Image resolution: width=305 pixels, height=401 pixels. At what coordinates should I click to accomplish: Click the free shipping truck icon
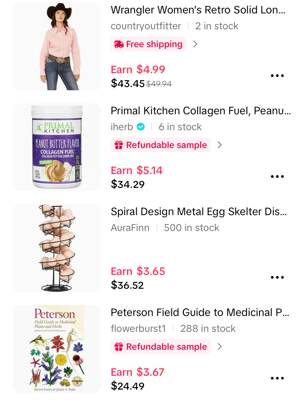[x=119, y=44]
